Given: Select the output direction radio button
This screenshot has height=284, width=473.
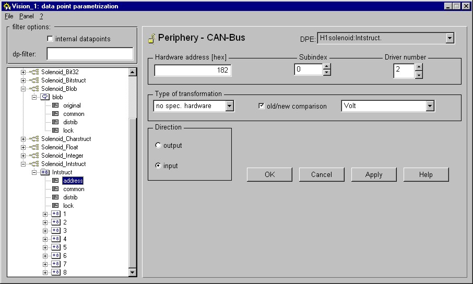Looking at the screenshot, I should [158, 146].
